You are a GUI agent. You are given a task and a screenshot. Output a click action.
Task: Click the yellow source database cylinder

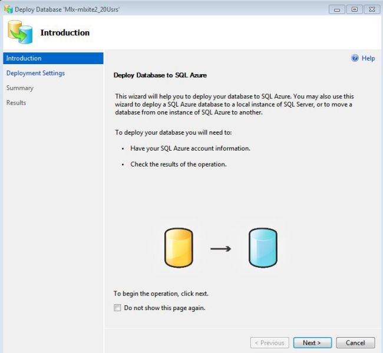click(x=179, y=248)
